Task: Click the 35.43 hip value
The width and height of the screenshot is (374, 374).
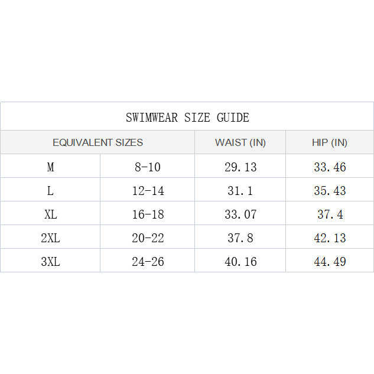Action: (x=330, y=191)
